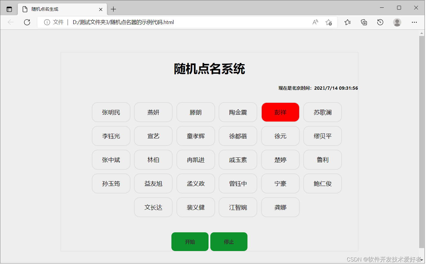
Task: Click the name 孟义政
Action: (x=196, y=184)
